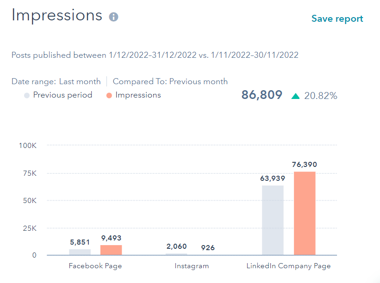
Task: Click the 76,390 data label above LinkedIn bar
Action: pos(305,165)
